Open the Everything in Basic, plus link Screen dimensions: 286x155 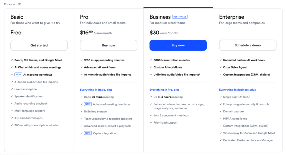(x=96, y=90)
